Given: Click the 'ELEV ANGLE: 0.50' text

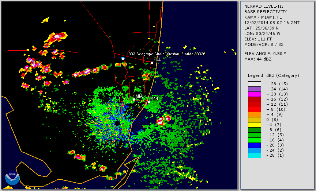Looking at the screenshot, I should point(265,54).
